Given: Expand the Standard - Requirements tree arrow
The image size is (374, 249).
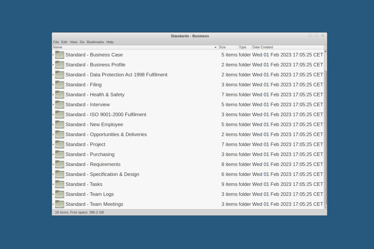Looking at the screenshot, I should click(53, 164).
